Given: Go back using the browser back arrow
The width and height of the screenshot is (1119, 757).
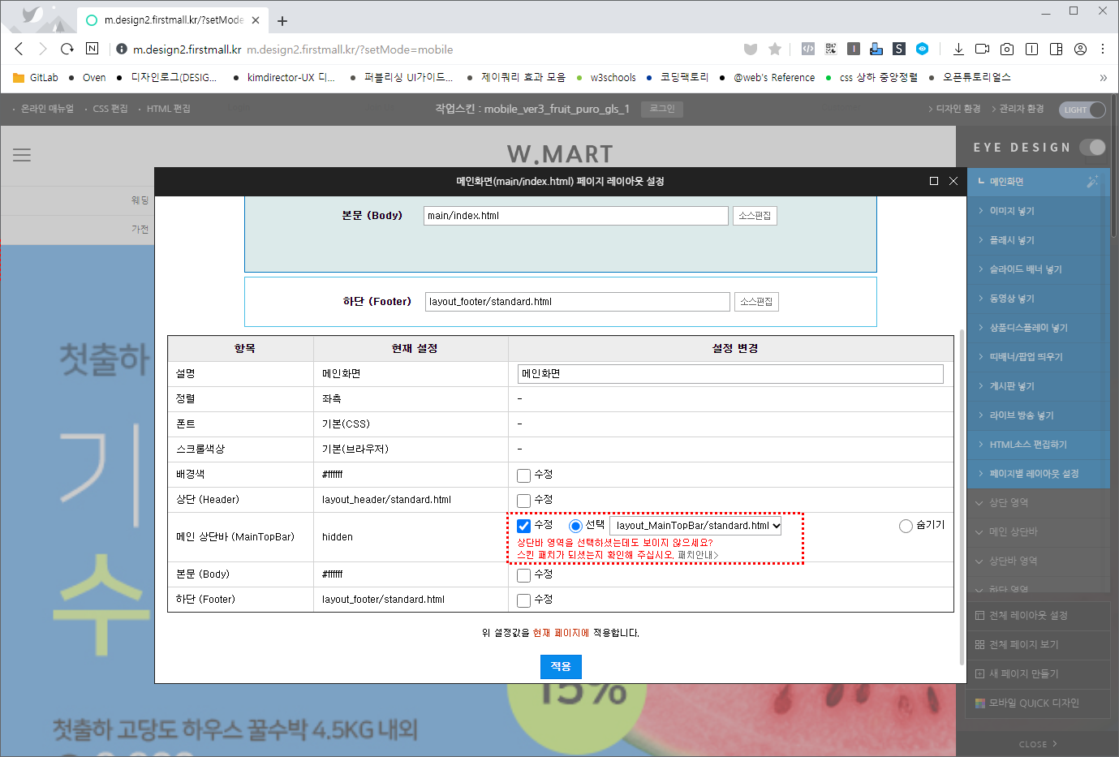Looking at the screenshot, I should [x=19, y=49].
